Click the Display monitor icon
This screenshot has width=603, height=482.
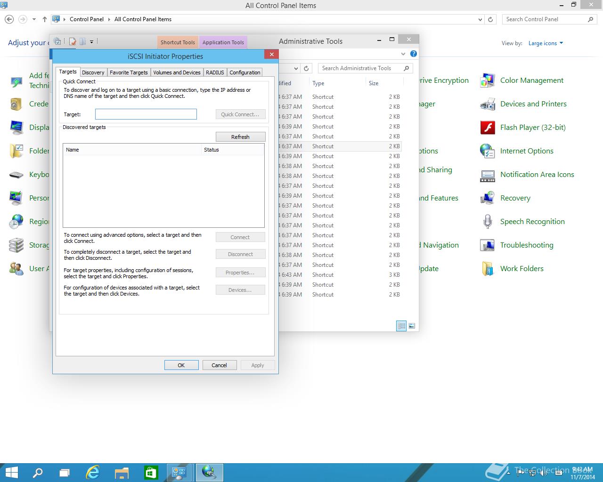click(x=16, y=128)
